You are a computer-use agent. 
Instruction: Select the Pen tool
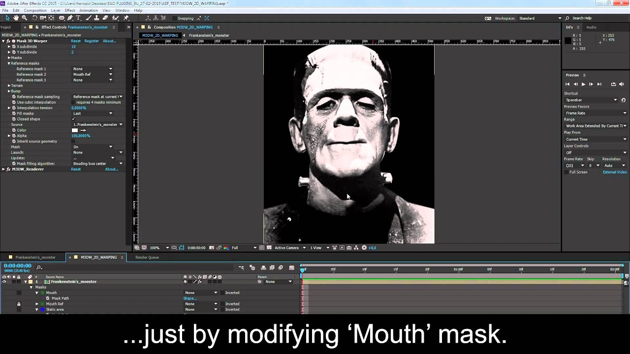pyautogui.click(x=70, y=18)
